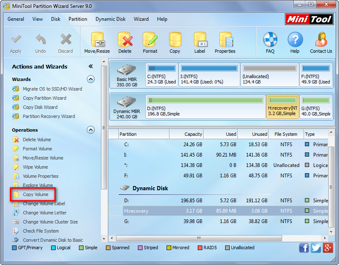Open the Dynamic Disk menu

pos(111,19)
